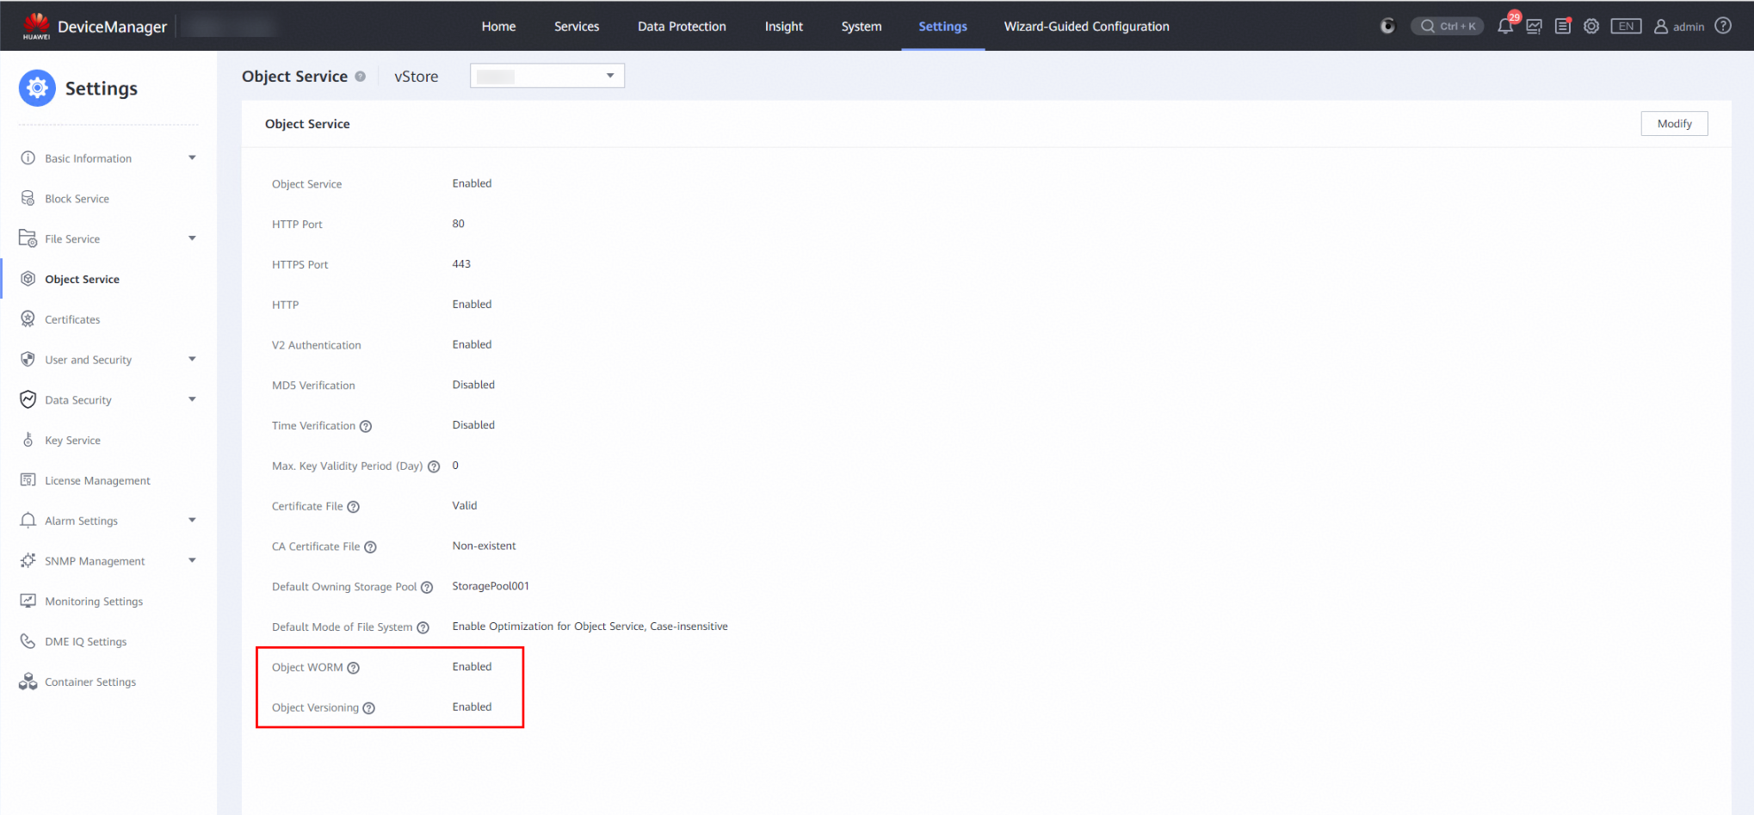Go to the Home menu
The width and height of the screenshot is (1754, 815).
pyautogui.click(x=498, y=27)
